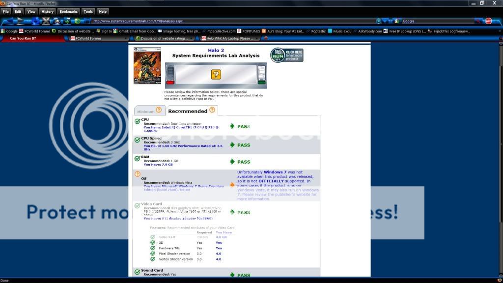Click the 'Done' status bar text
This screenshot has height=283, width=503.
[x=4, y=281]
